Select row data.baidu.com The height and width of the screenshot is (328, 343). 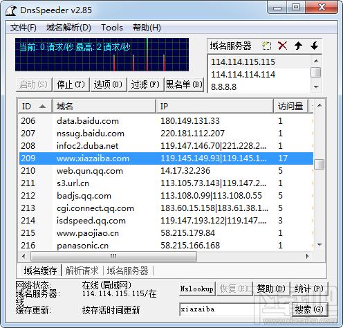click(x=166, y=121)
